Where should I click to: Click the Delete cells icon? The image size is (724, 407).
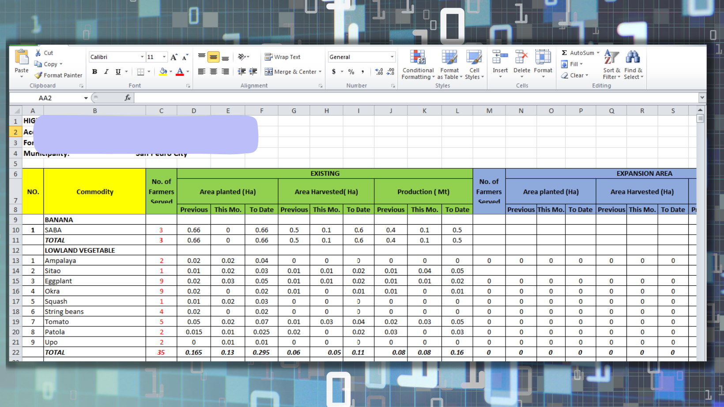click(x=521, y=57)
